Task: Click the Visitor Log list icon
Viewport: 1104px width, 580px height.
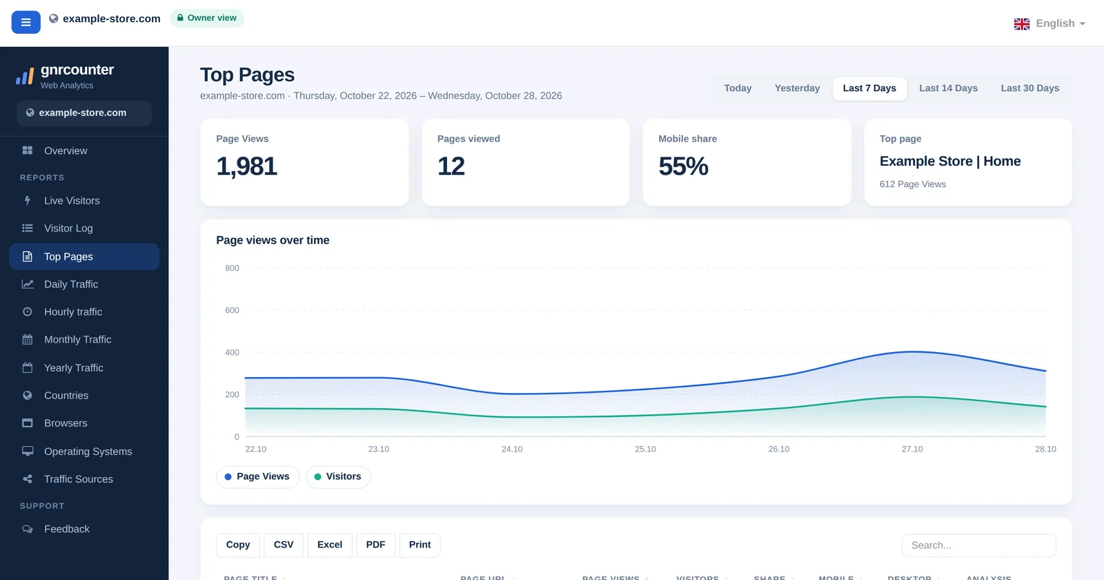Action: tap(28, 228)
